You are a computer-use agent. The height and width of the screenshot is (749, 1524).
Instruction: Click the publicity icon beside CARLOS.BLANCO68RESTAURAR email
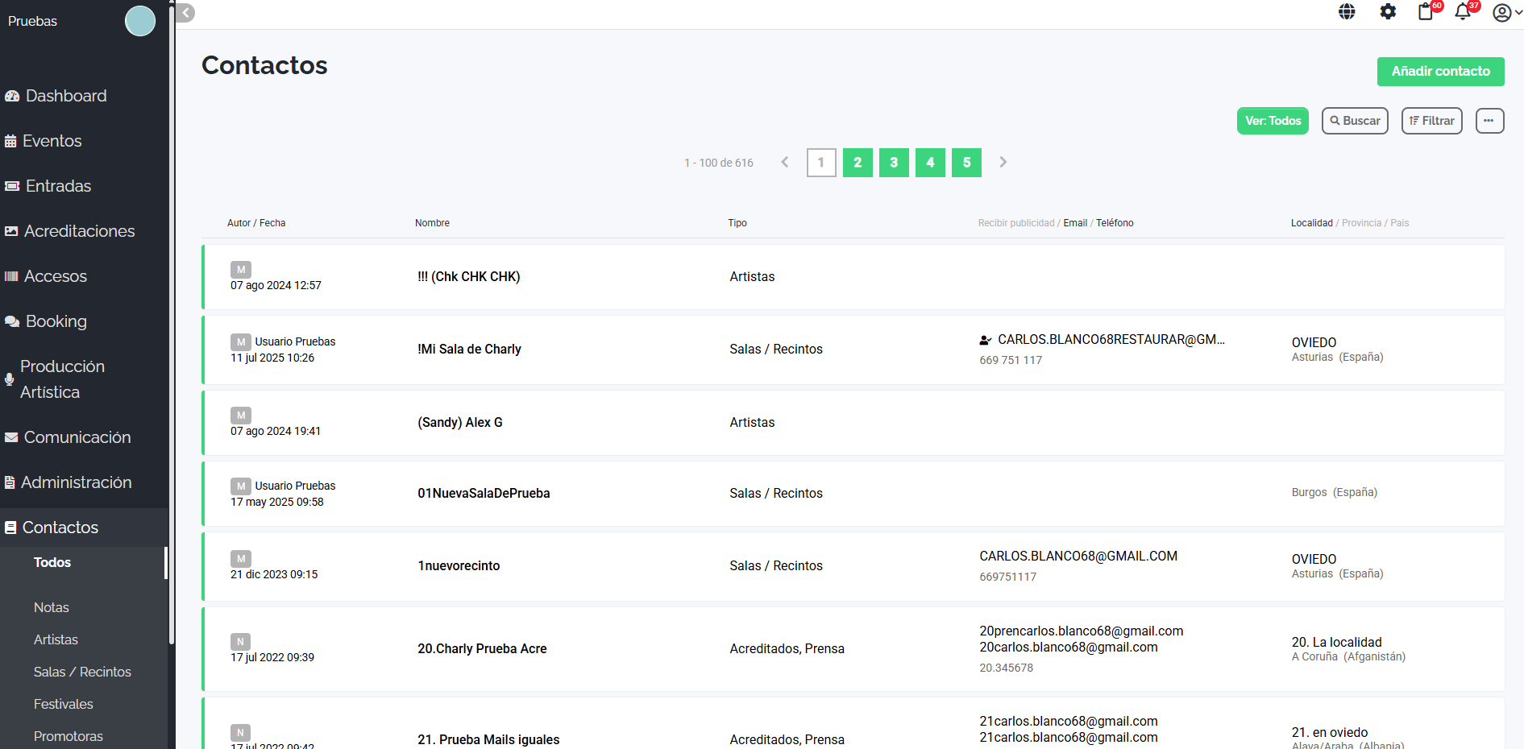point(985,340)
